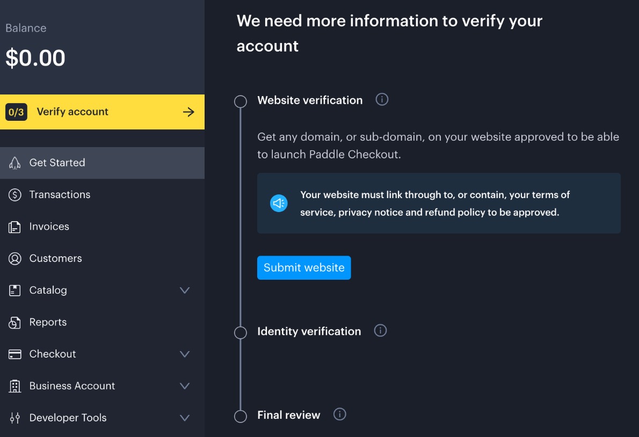This screenshot has height=437, width=639.
Task: Expand the Business Account chevron
Action: [x=185, y=386]
